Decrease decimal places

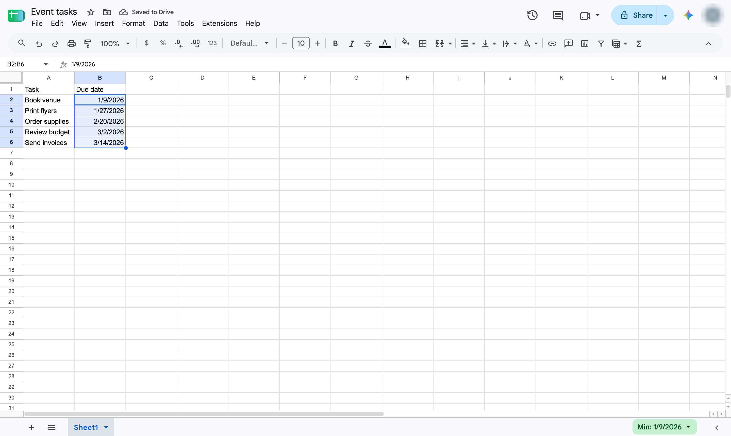coord(179,44)
